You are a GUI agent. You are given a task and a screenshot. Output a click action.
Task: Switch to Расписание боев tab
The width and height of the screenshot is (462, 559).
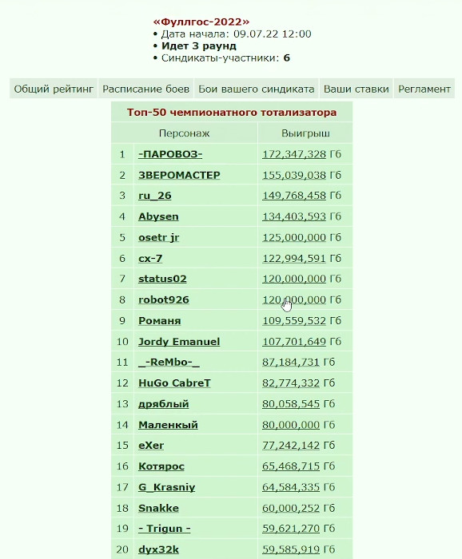coord(145,89)
